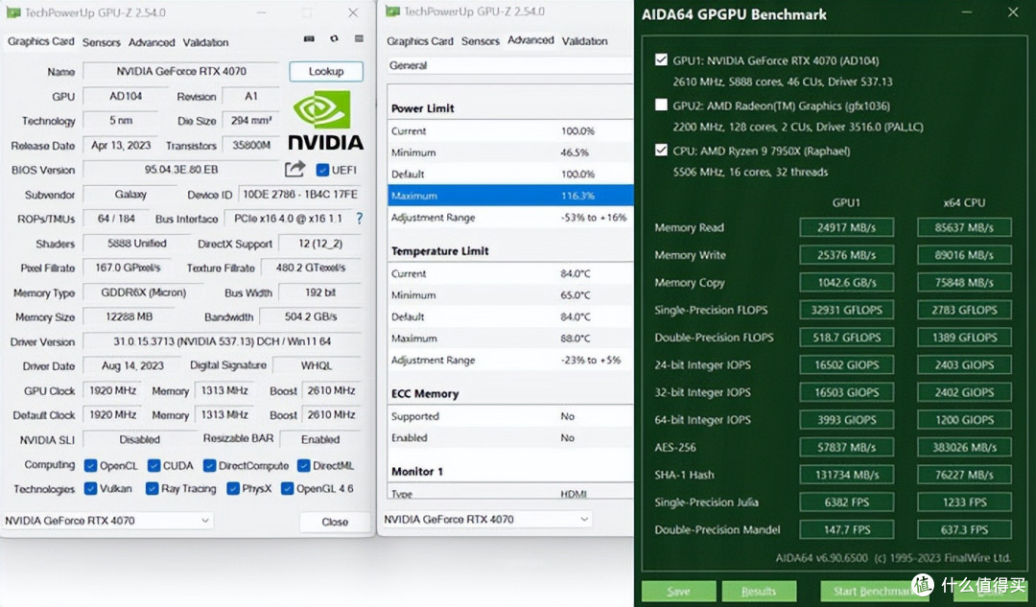Toggle the Vulkan checkbox

pyautogui.click(x=90, y=489)
